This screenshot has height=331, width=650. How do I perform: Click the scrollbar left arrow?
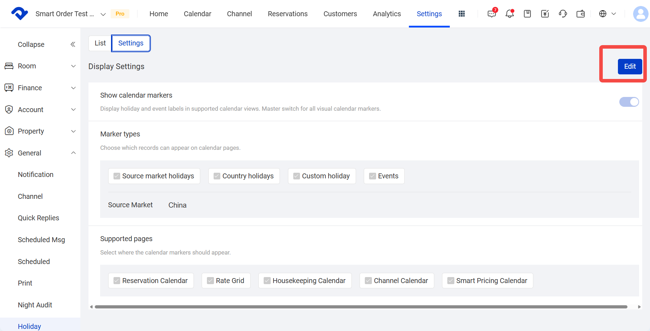coord(91,307)
